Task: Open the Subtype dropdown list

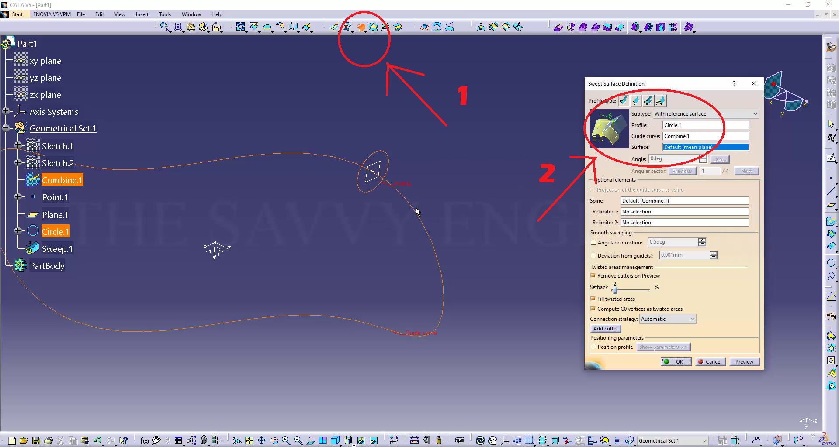Action: (x=755, y=114)
